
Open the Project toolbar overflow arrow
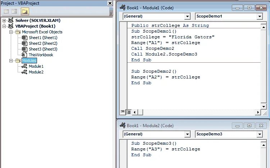pos(111,14)
